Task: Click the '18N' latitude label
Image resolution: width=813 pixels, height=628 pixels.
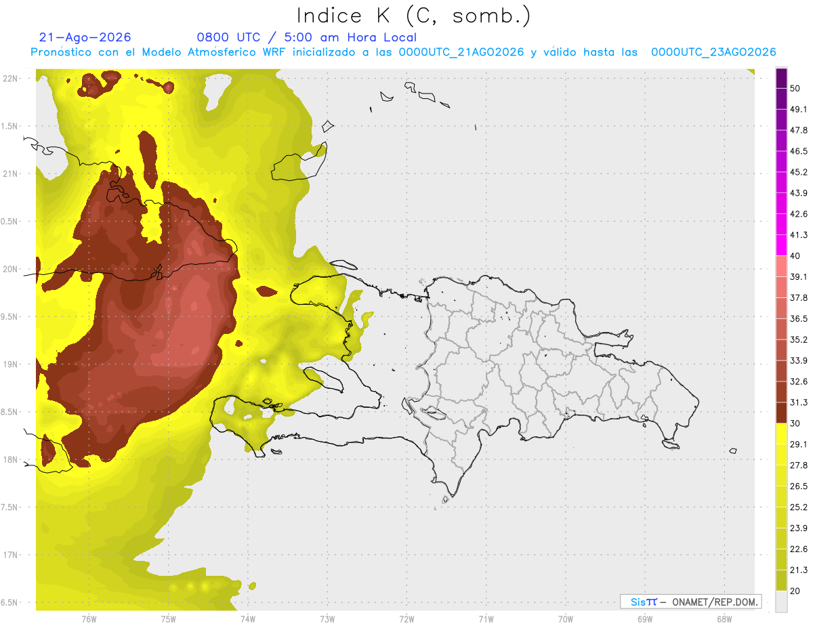Action: tap(10, 459)
